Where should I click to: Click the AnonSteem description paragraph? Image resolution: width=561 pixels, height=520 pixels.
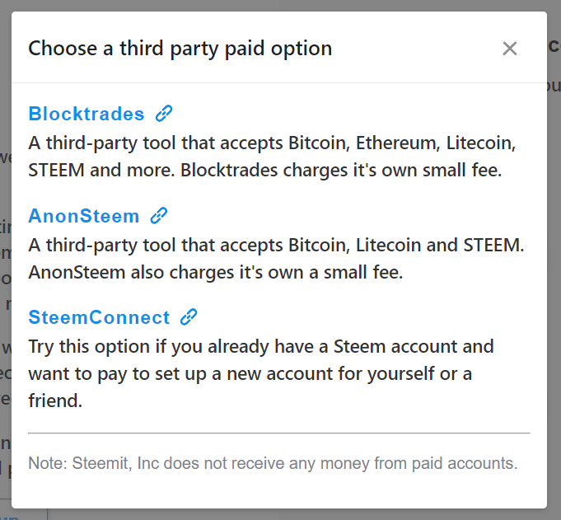coord(276,259)
